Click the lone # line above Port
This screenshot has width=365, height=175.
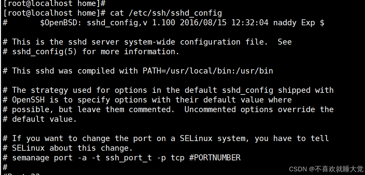5,167
